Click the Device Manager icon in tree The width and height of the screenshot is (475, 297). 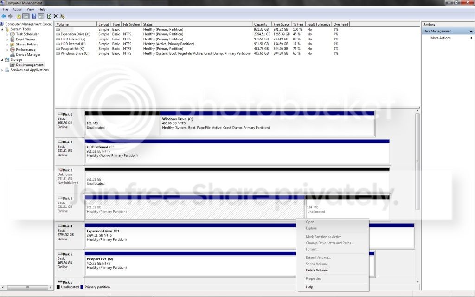[x=13, y=55]
